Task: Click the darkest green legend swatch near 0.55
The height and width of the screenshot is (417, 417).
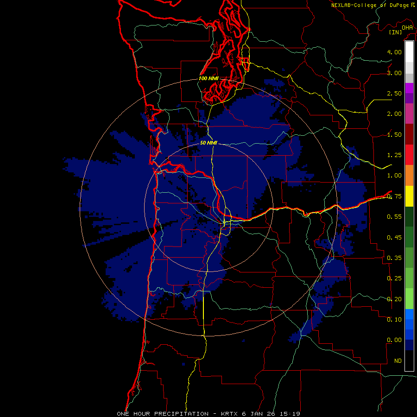Action: pos(409,216)
